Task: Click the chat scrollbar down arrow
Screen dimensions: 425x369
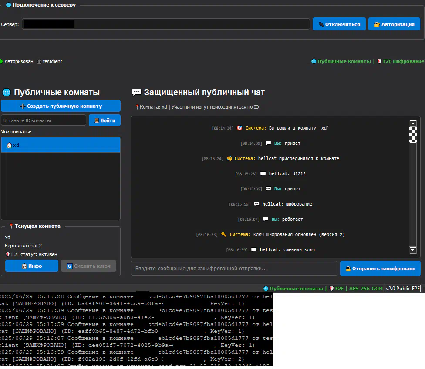Action: click(413, 250)
